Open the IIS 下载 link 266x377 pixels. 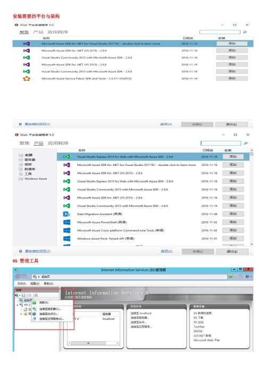pos(198,318)
